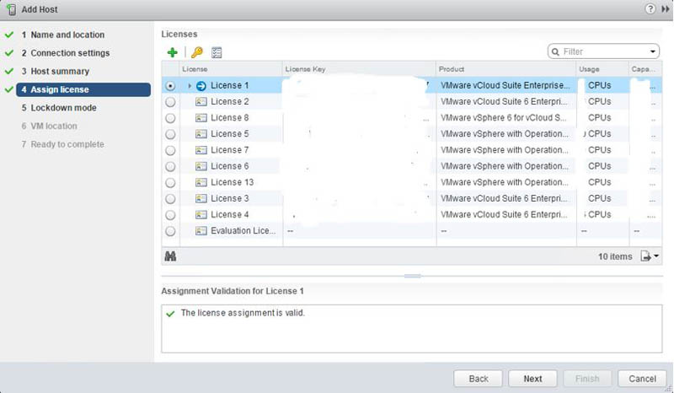This screenshot has height=393, width=674.
Task: Click the License 3 card icon
Action: [x=201, y=198]
